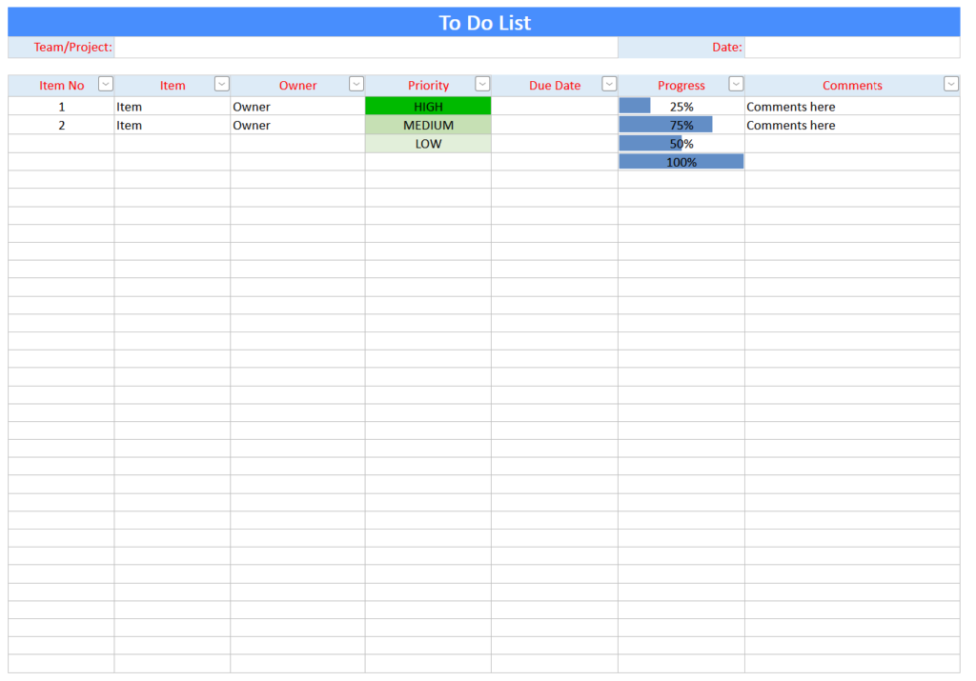
Task: Click the empty Due Date cell of row 1
Action: 555,107
